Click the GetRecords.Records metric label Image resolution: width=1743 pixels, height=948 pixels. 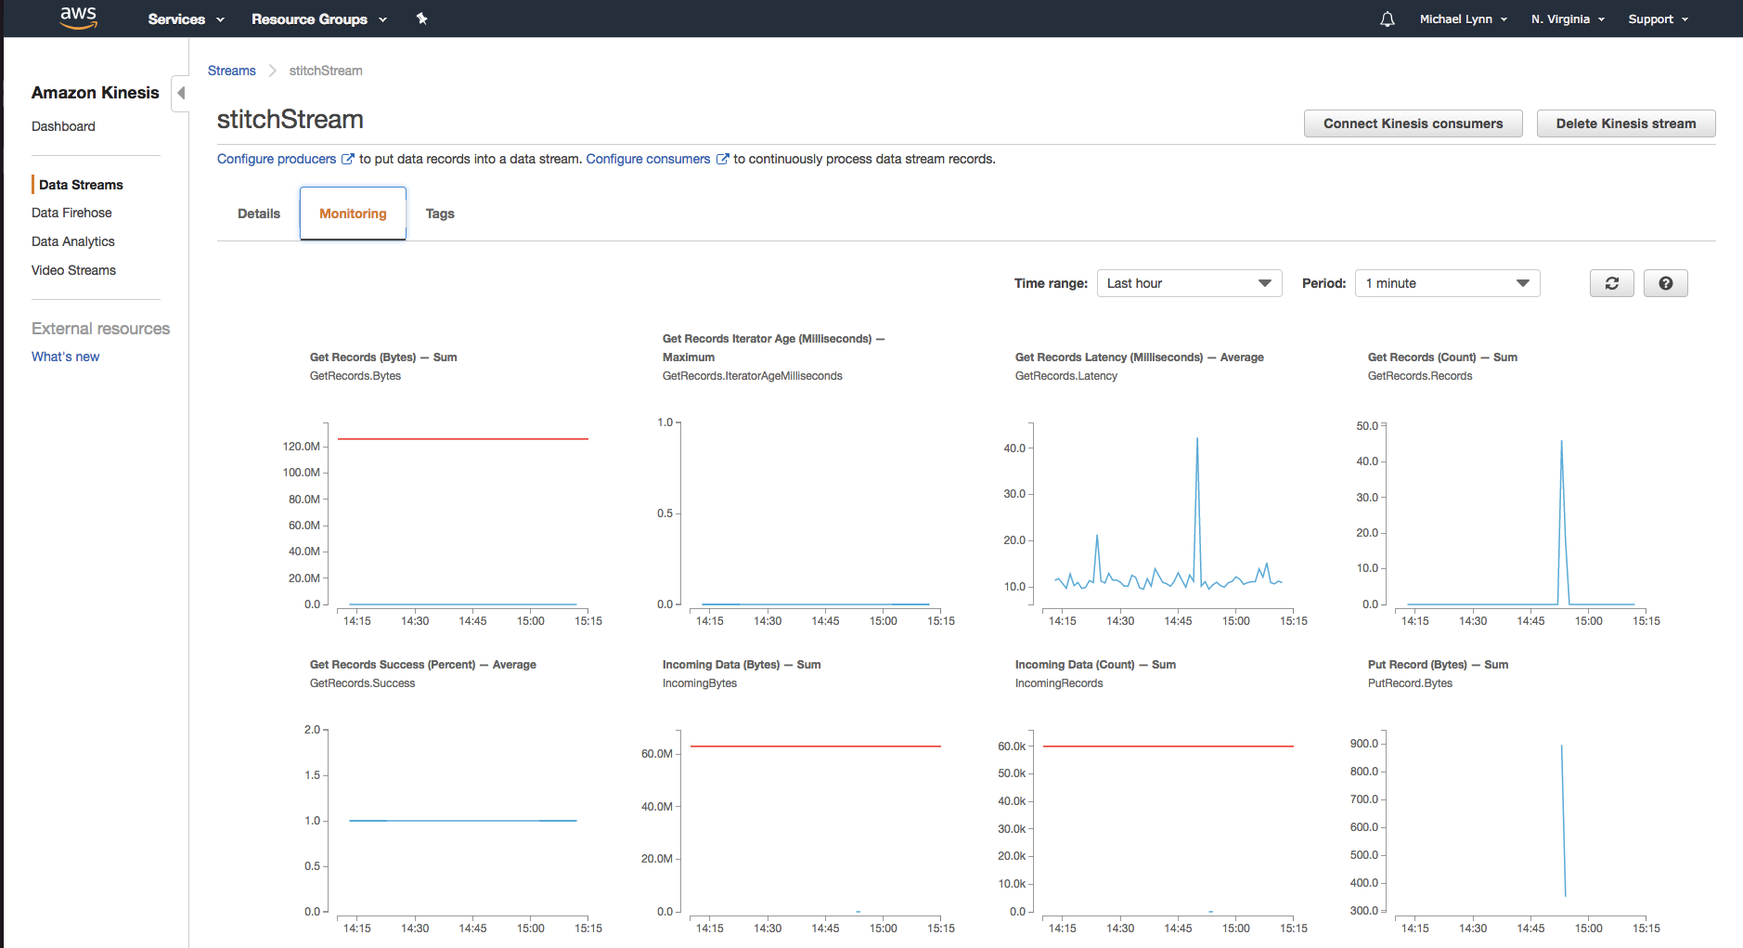pyautogui.click(x=1419, y=376)
